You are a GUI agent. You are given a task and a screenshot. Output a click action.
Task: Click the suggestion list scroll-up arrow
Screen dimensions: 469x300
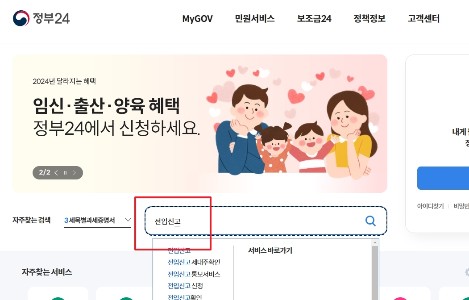[375, 242]
